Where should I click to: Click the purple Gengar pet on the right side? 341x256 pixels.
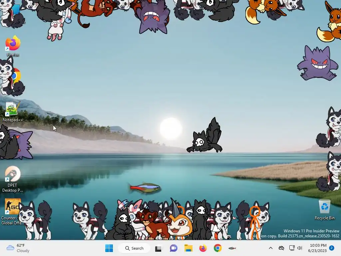coord(317,63)
